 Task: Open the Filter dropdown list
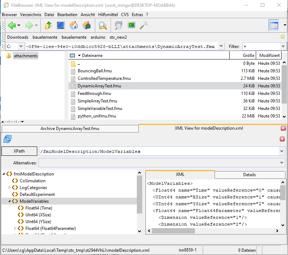(x=283, y=46)
